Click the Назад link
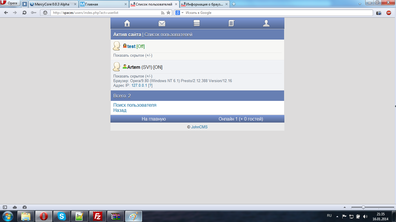 tap(120, 110)
